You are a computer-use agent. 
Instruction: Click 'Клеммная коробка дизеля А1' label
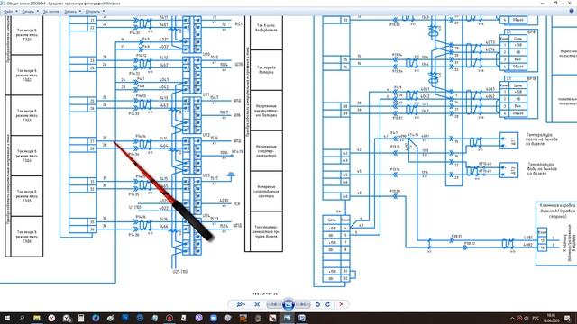pos(557,211)
